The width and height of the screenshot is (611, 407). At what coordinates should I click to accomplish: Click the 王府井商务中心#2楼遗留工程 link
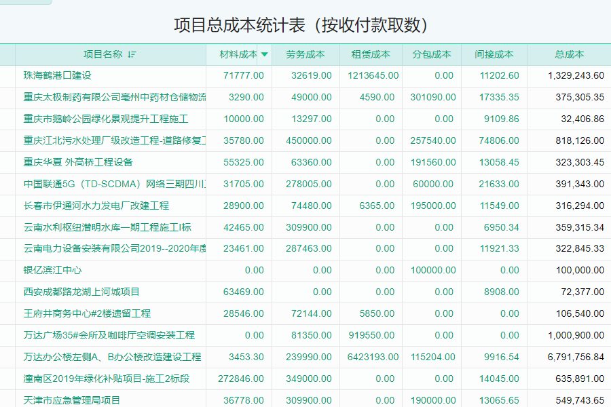(87, 313)
